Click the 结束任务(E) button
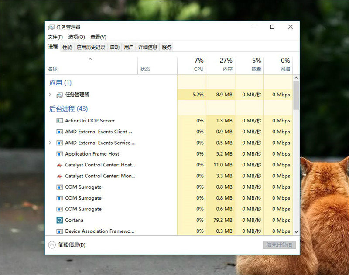 tap(279, 245)
